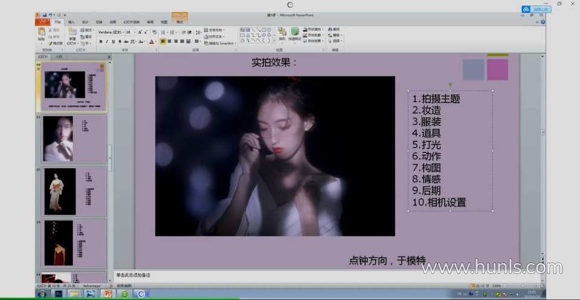Toggle text Shadow effect

pyautogui.click(x=120, y=42)
